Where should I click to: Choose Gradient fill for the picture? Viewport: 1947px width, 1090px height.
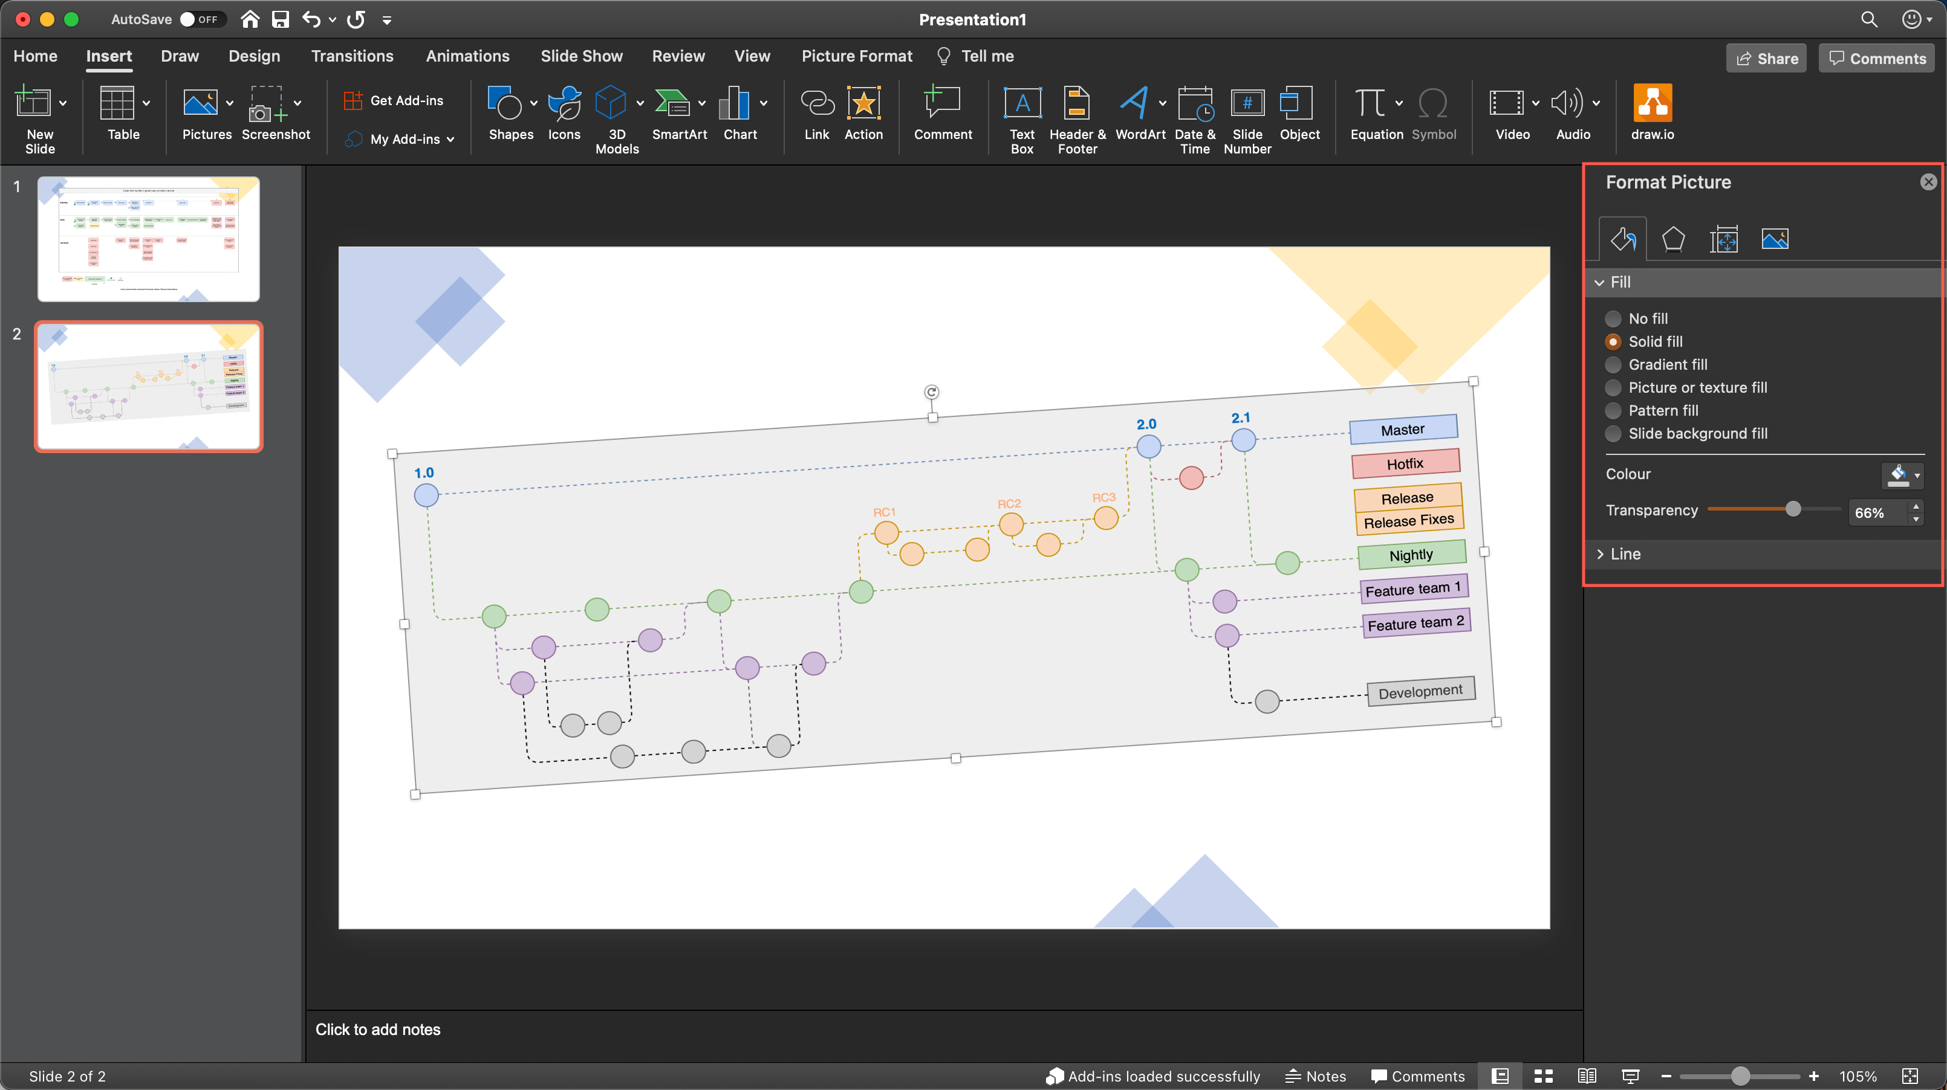tap(1614, 365)
